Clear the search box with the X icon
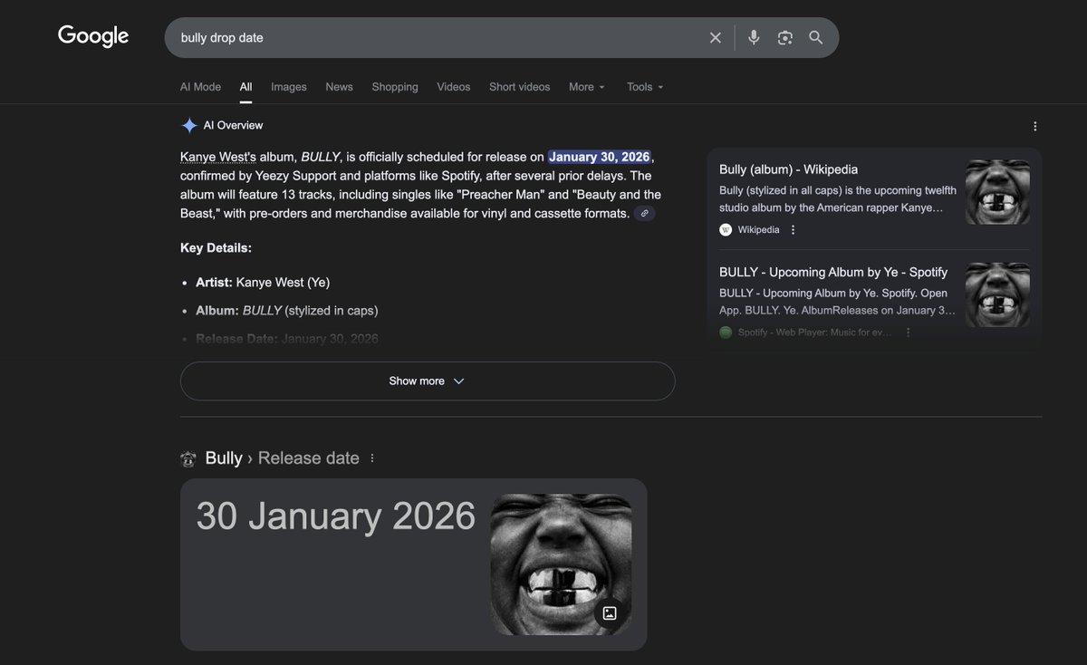Viewport: 1087px width, 665px height. point(715,37)
